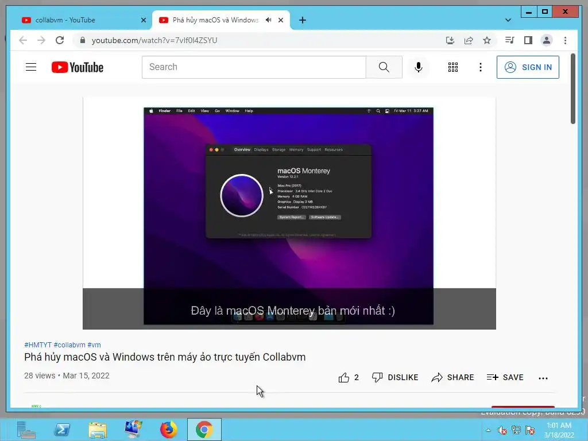Viewport: 588px width, 441px height.
Task: Start voice search with the microphone
Action: pyautogui.click(x=419, y=67)
